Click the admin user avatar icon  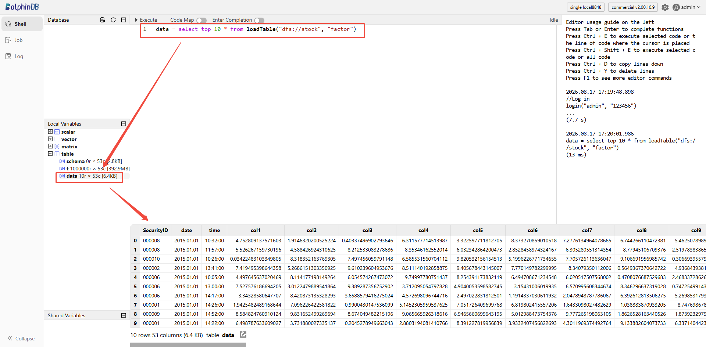pos(676,7)
